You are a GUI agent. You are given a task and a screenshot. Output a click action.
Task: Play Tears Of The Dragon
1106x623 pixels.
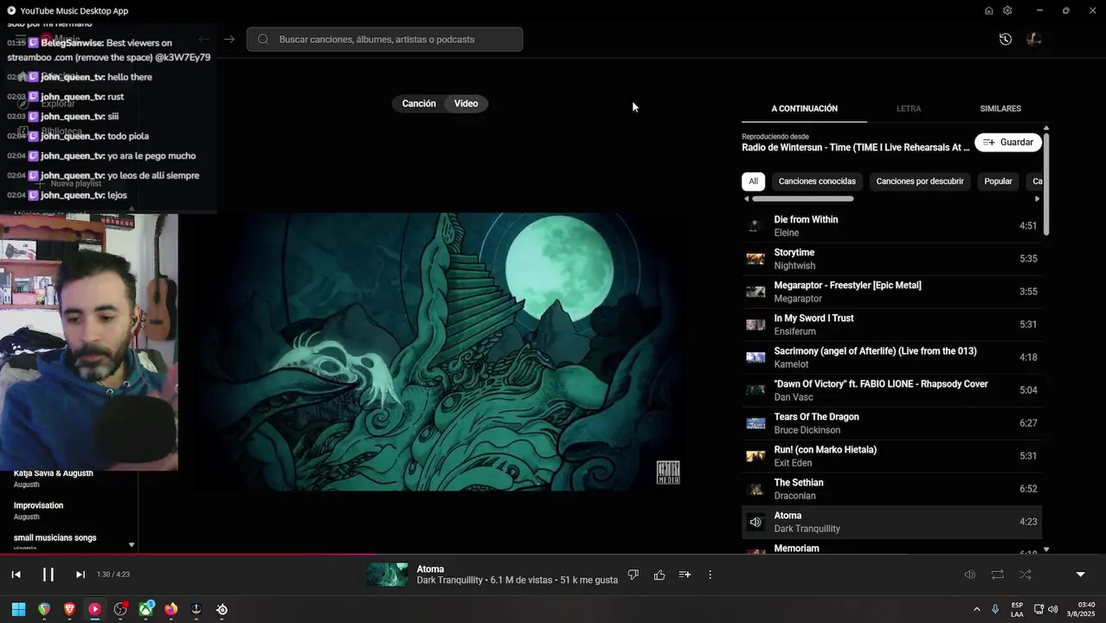[x=891, y=423]
